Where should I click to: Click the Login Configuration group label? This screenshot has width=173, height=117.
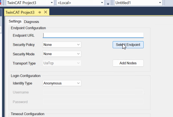coord(25,76)
